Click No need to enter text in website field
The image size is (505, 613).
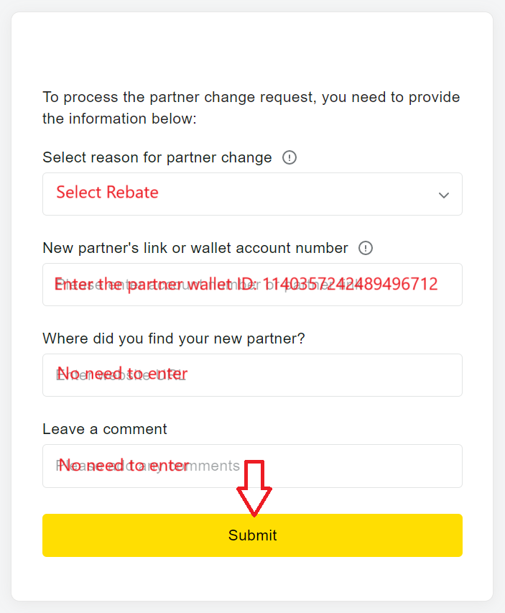point(122,374)
